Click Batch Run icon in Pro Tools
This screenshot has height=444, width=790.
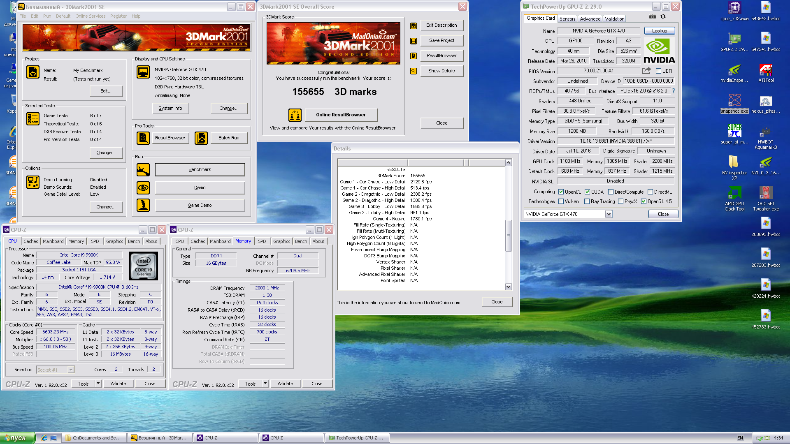point(201,138)
